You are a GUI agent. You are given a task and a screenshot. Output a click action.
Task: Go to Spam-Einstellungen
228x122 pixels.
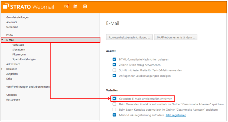coord(24,59)
